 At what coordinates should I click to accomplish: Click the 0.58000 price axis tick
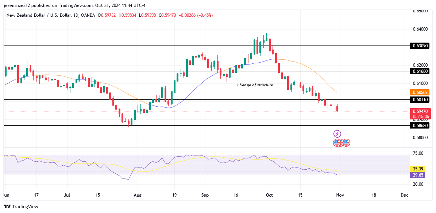pos(420,138)
